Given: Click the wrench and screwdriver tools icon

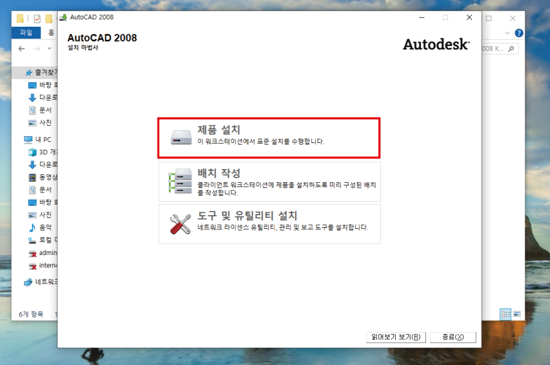Looking at the screenshot, I should click(x=180, y=224).
